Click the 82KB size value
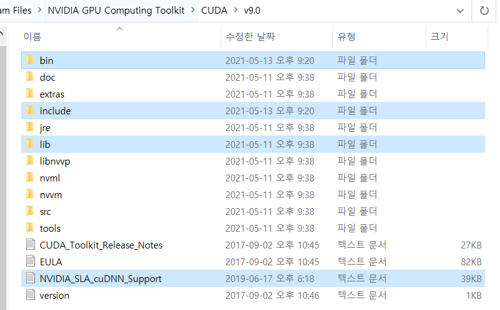Viewport: 500px width, 310px height. tap(471, 262)
